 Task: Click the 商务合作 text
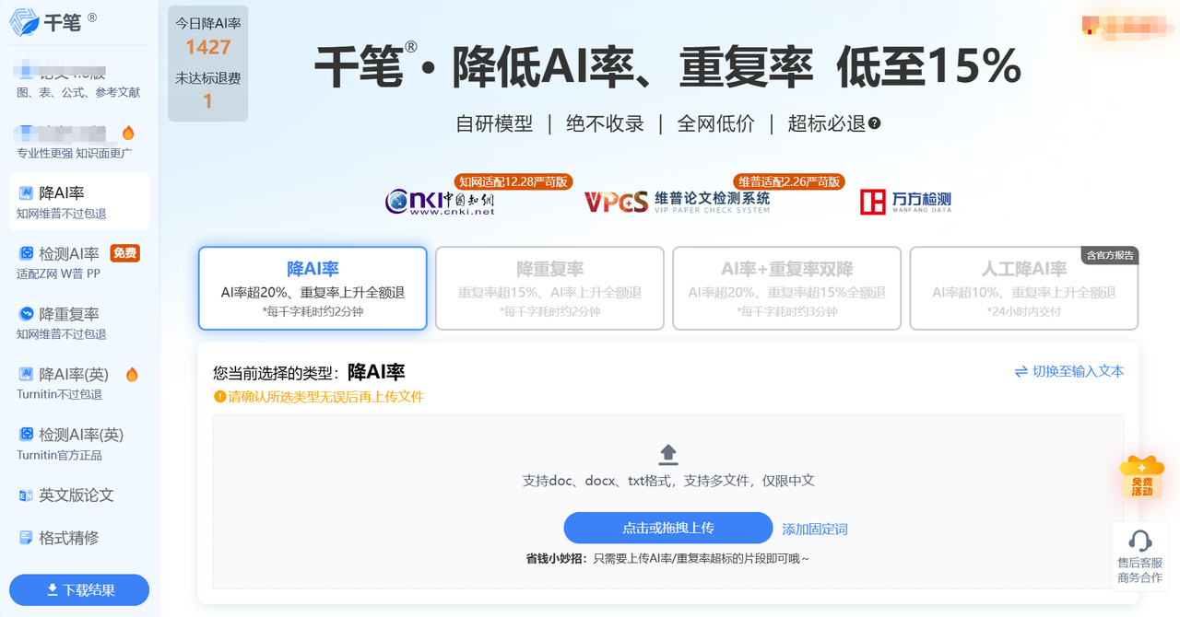click(x=1140, y=577)
